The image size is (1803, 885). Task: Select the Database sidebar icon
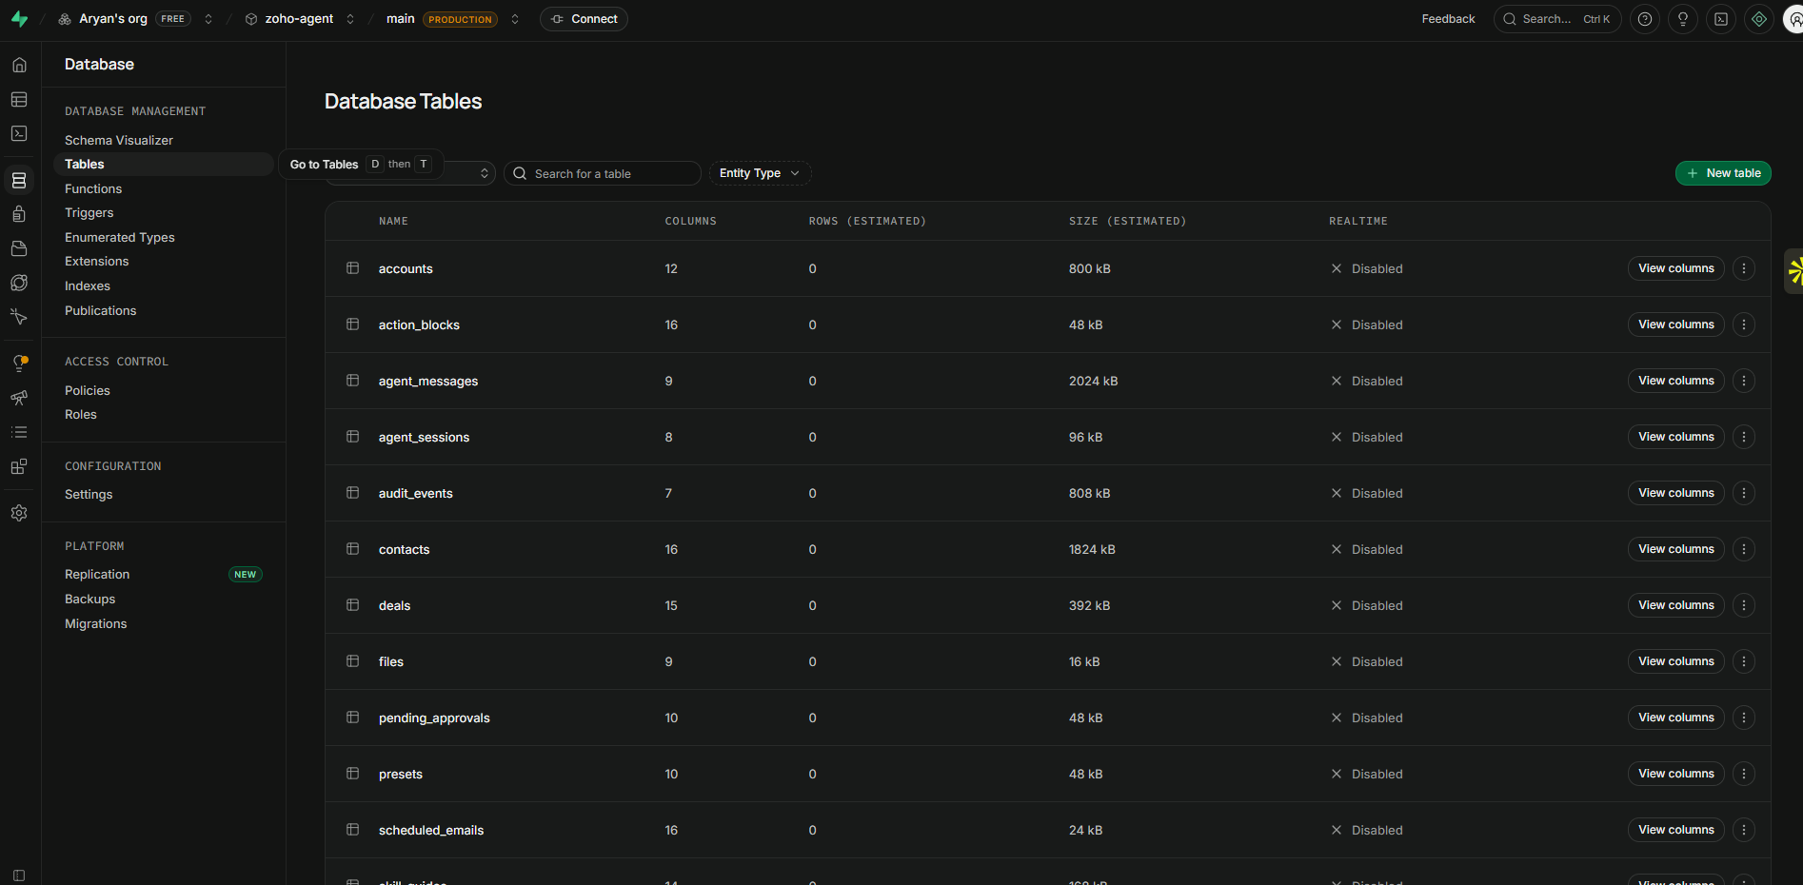click(x=19, y=180)
